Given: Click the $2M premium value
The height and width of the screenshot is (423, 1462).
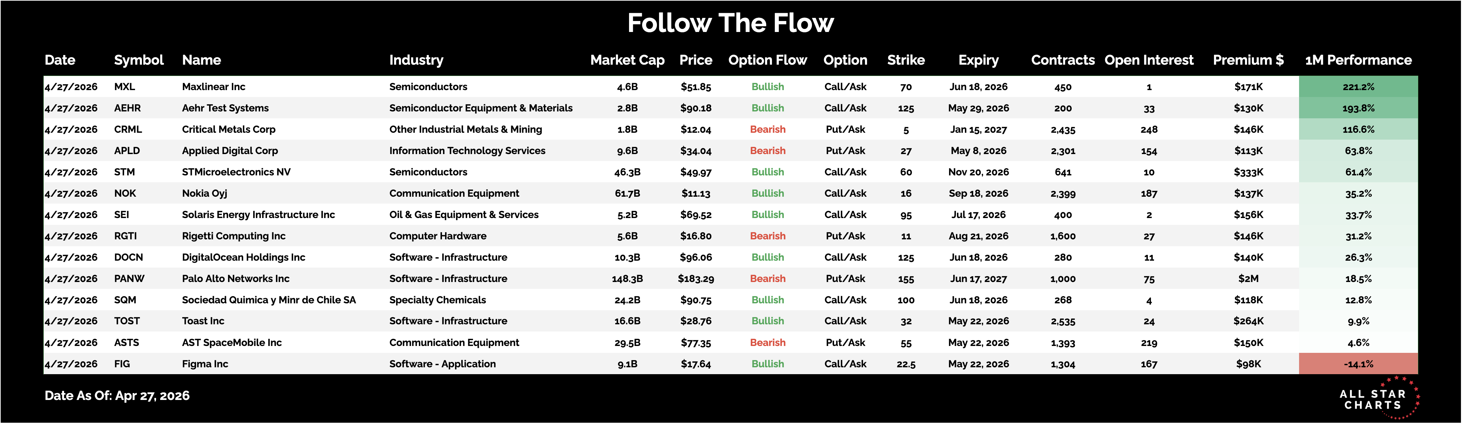Looking at the screenshot, I should pyautogui.click(x=1248, y=279).
